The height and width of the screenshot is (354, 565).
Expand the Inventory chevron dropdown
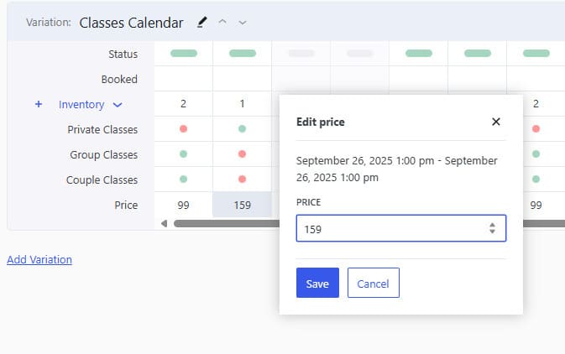(x=118, y=105)
